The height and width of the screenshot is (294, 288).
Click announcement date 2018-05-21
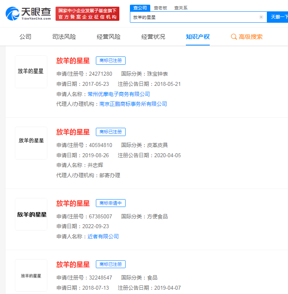click(x=167, y=84)
